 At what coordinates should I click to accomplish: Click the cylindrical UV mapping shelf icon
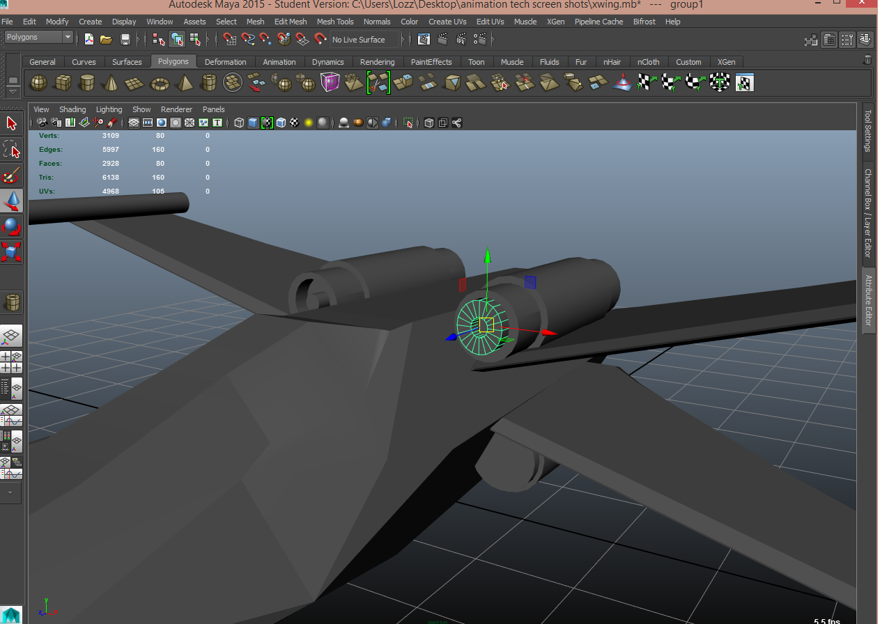(670, 84)
